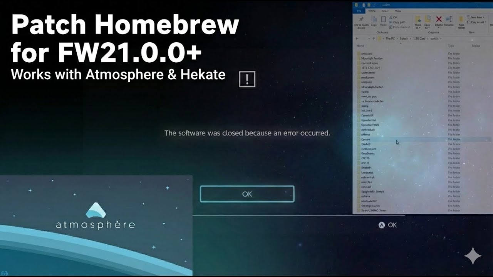
Task: Open the Move to dropdown
Action: click(x=418, y=23)
